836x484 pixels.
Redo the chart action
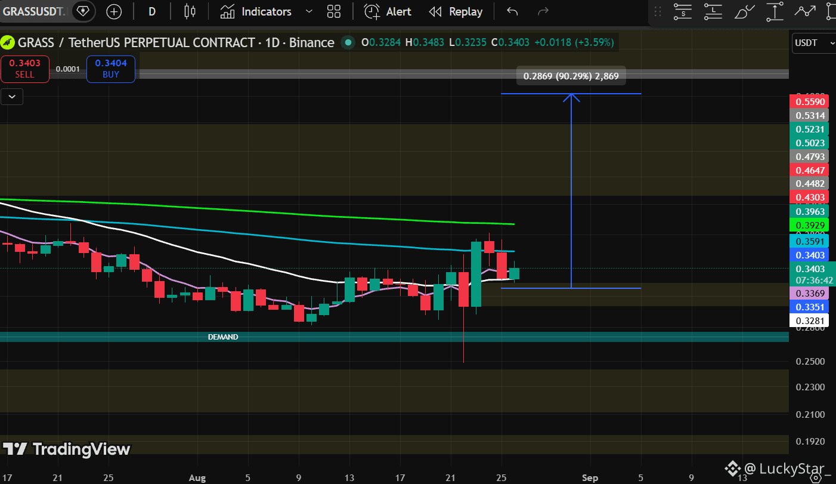point(543,11)
